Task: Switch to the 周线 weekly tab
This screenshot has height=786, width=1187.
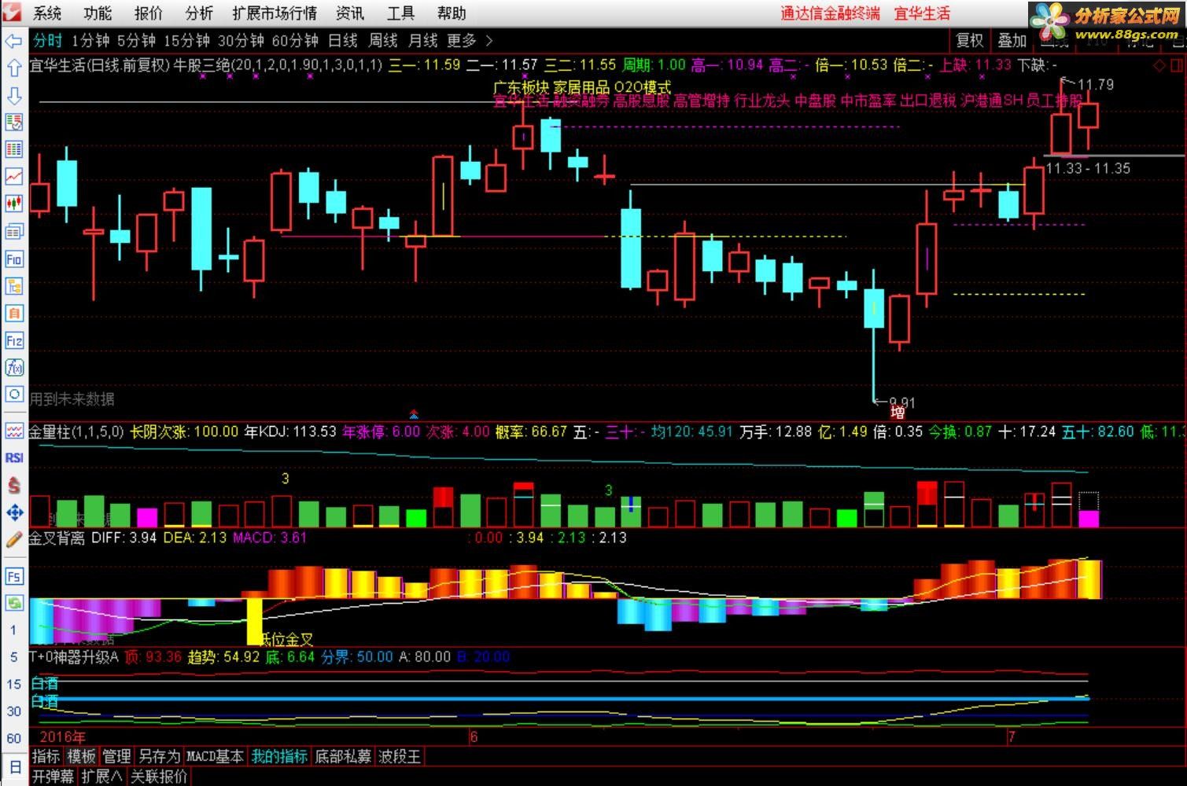Action: click(x=383, y=41)
